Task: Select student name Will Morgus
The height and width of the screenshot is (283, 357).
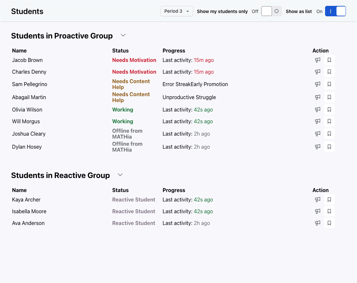Action: pyautogui.click(x=26, y=121)
